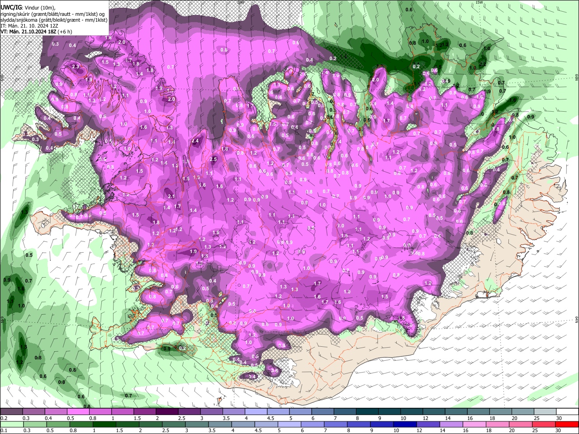The height and width of the screenshot is (434, 579).
Task: Click the '0.1' label in the rain legend
Action: [x=4, y=430]
